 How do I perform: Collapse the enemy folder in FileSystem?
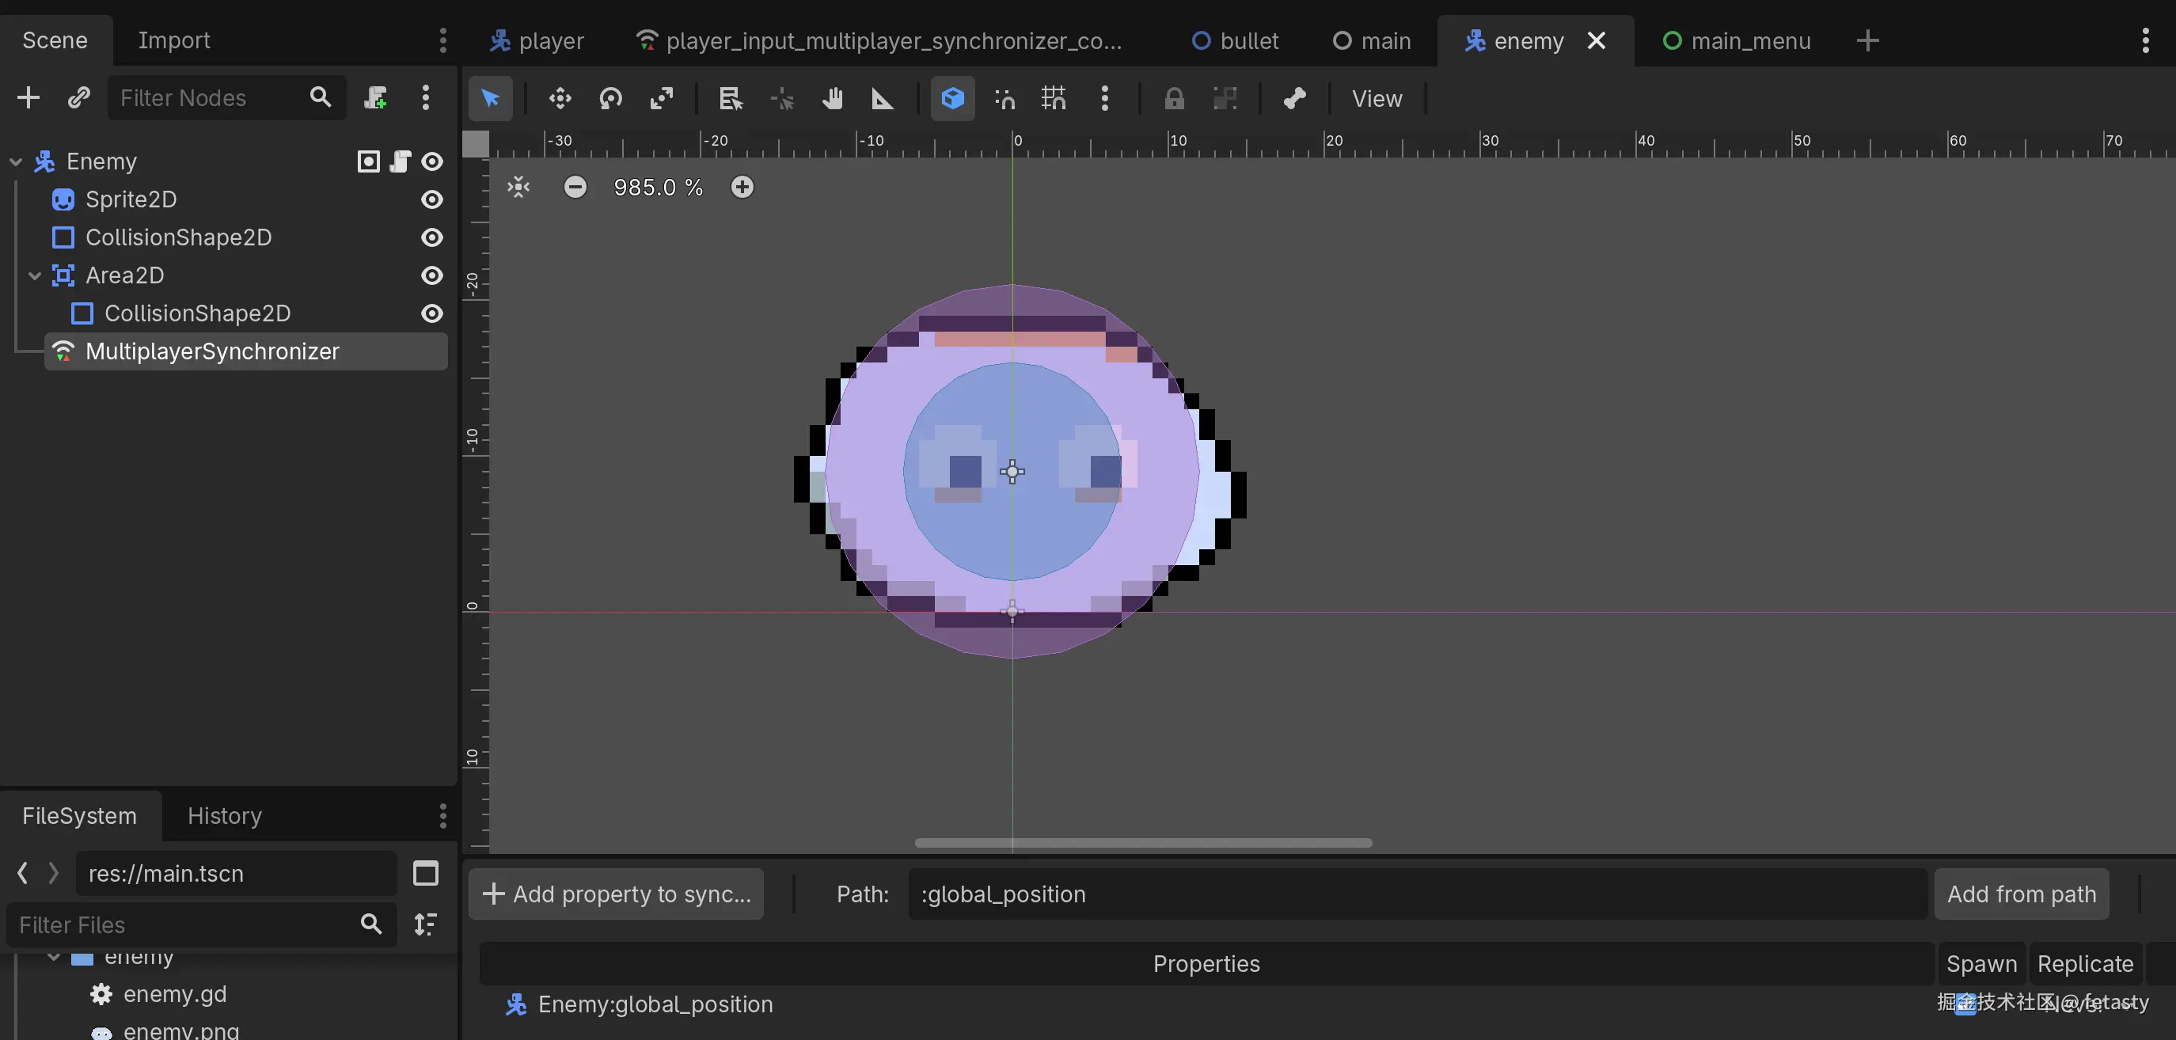pyautogui.click(x=54, y=957)
